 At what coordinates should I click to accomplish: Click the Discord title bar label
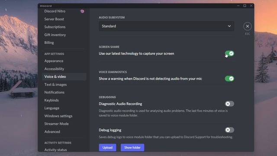pos(46,6)
